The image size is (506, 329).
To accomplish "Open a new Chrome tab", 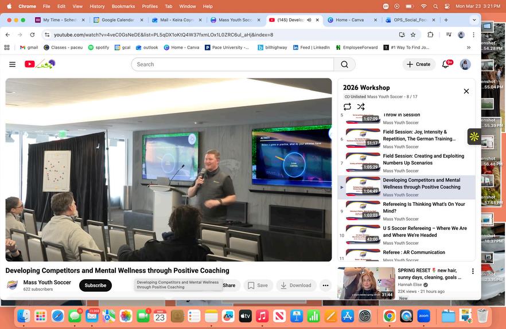I will pyautogui.click(x=446, y=20).
